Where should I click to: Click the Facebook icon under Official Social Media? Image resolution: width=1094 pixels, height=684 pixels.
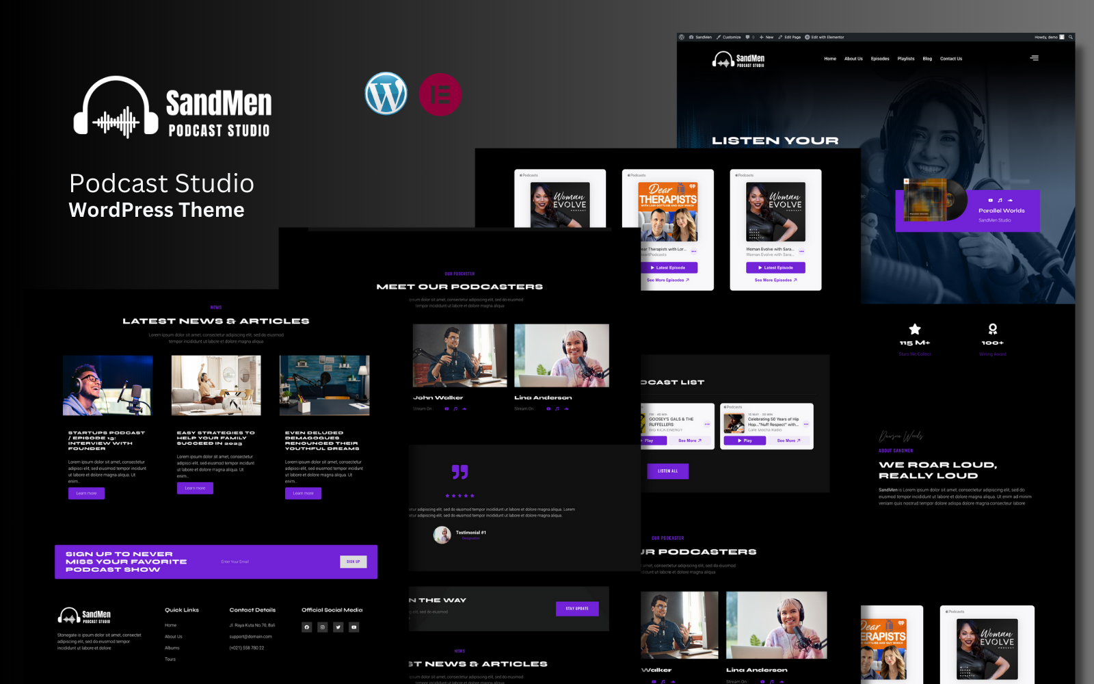pyautogui.click(x=306, y=627)
